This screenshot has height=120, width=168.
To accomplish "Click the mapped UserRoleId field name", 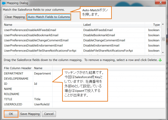I will pos(42,104).
